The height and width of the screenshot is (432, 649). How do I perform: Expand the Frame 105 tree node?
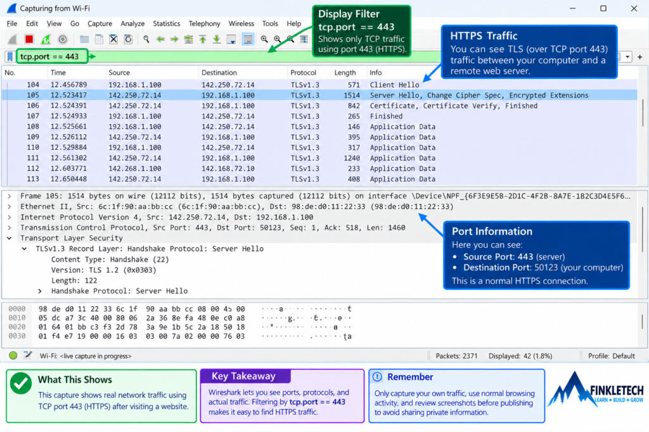9,196
